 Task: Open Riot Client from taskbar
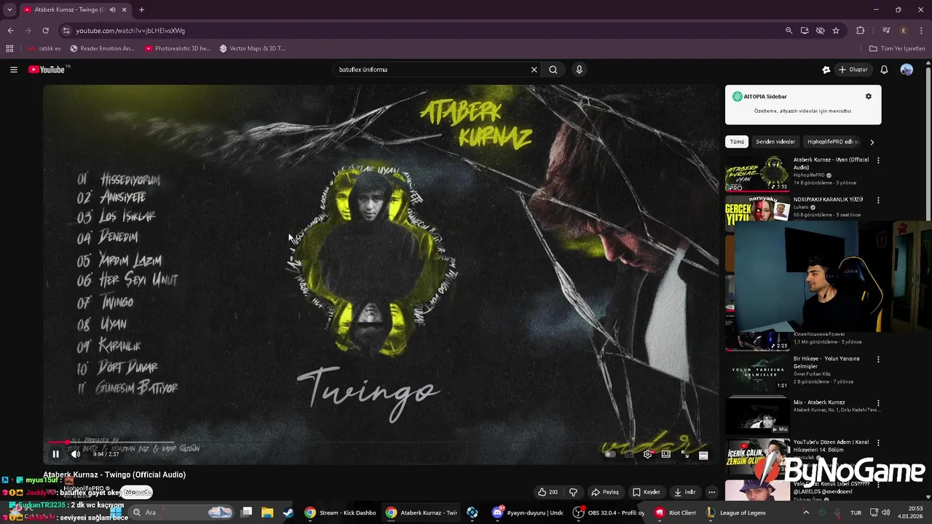(x=676, y=512)
